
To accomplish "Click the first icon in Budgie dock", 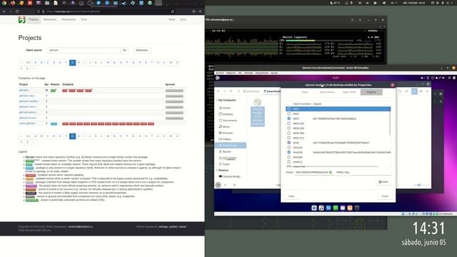I will tap(314, 208).
